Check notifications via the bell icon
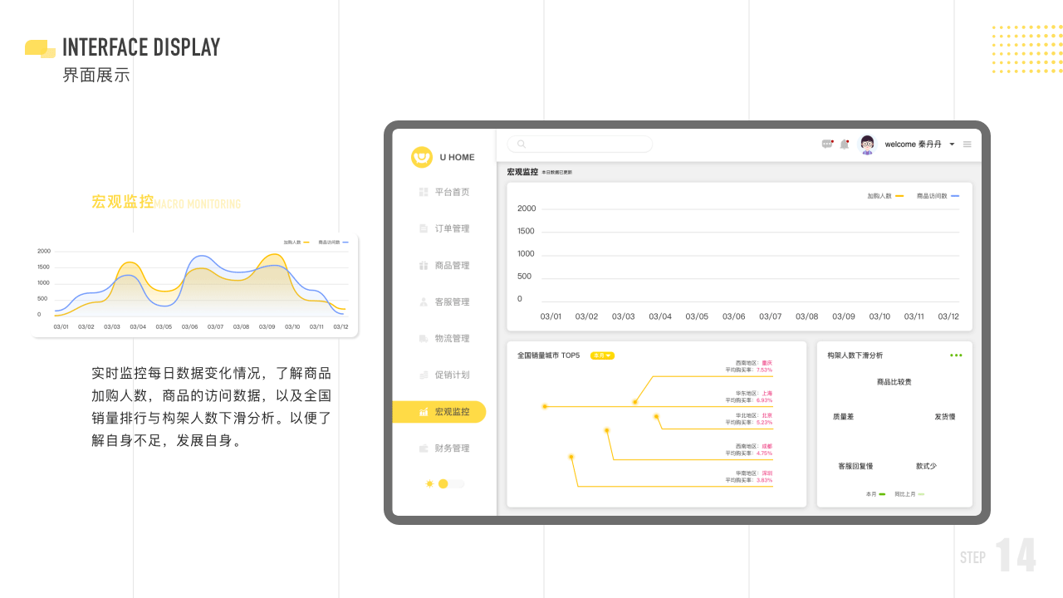The image size is (1063, 598). [845, 144]
